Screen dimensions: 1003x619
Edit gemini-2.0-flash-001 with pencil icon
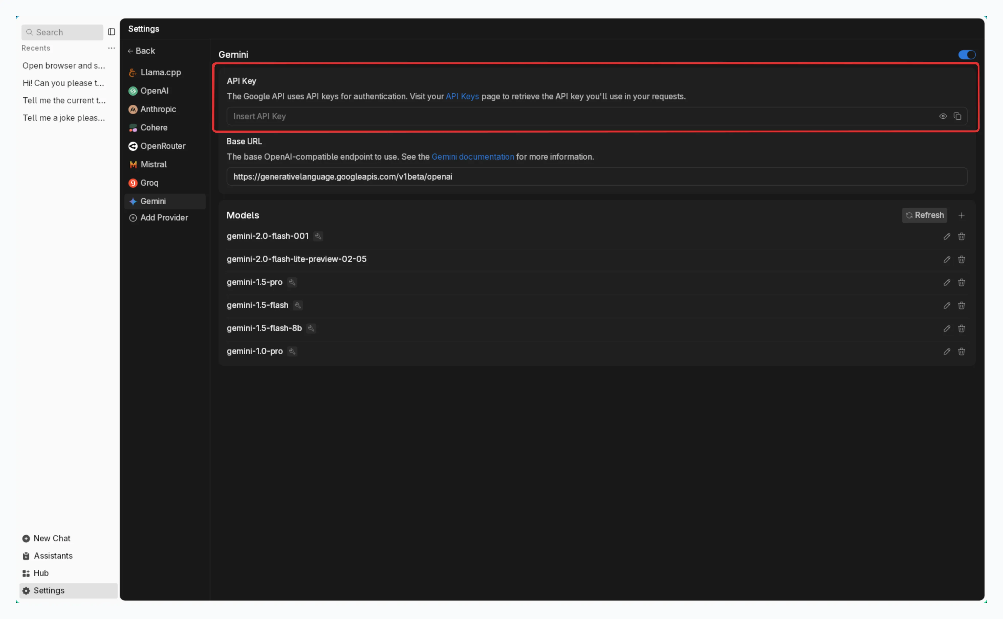click(x=946, y=237)
